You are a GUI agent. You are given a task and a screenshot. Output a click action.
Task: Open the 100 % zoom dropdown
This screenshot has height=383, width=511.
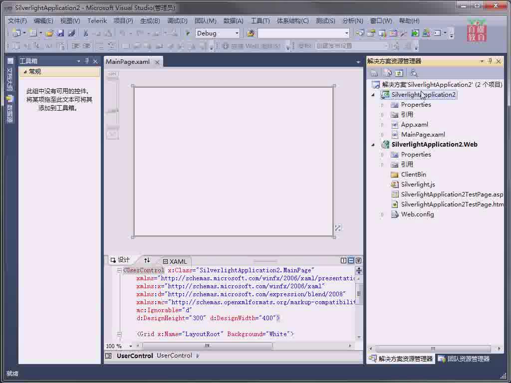[x=131, y=346]
